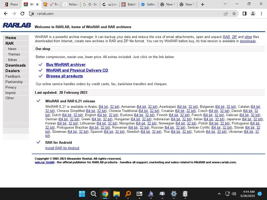
Task: Open the 7-Zip taskbar icon
Action: tap(139, 194)
